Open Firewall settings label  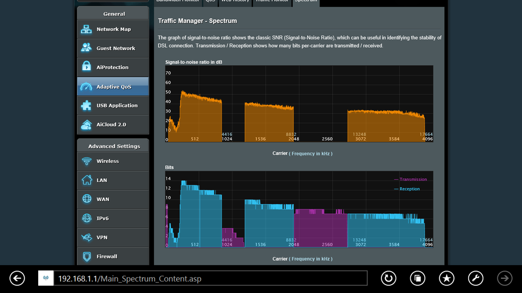(107, 257)
